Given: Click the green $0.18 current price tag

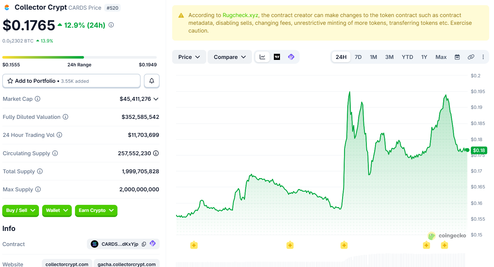Looking at the screenshot, I should point(479,150).
